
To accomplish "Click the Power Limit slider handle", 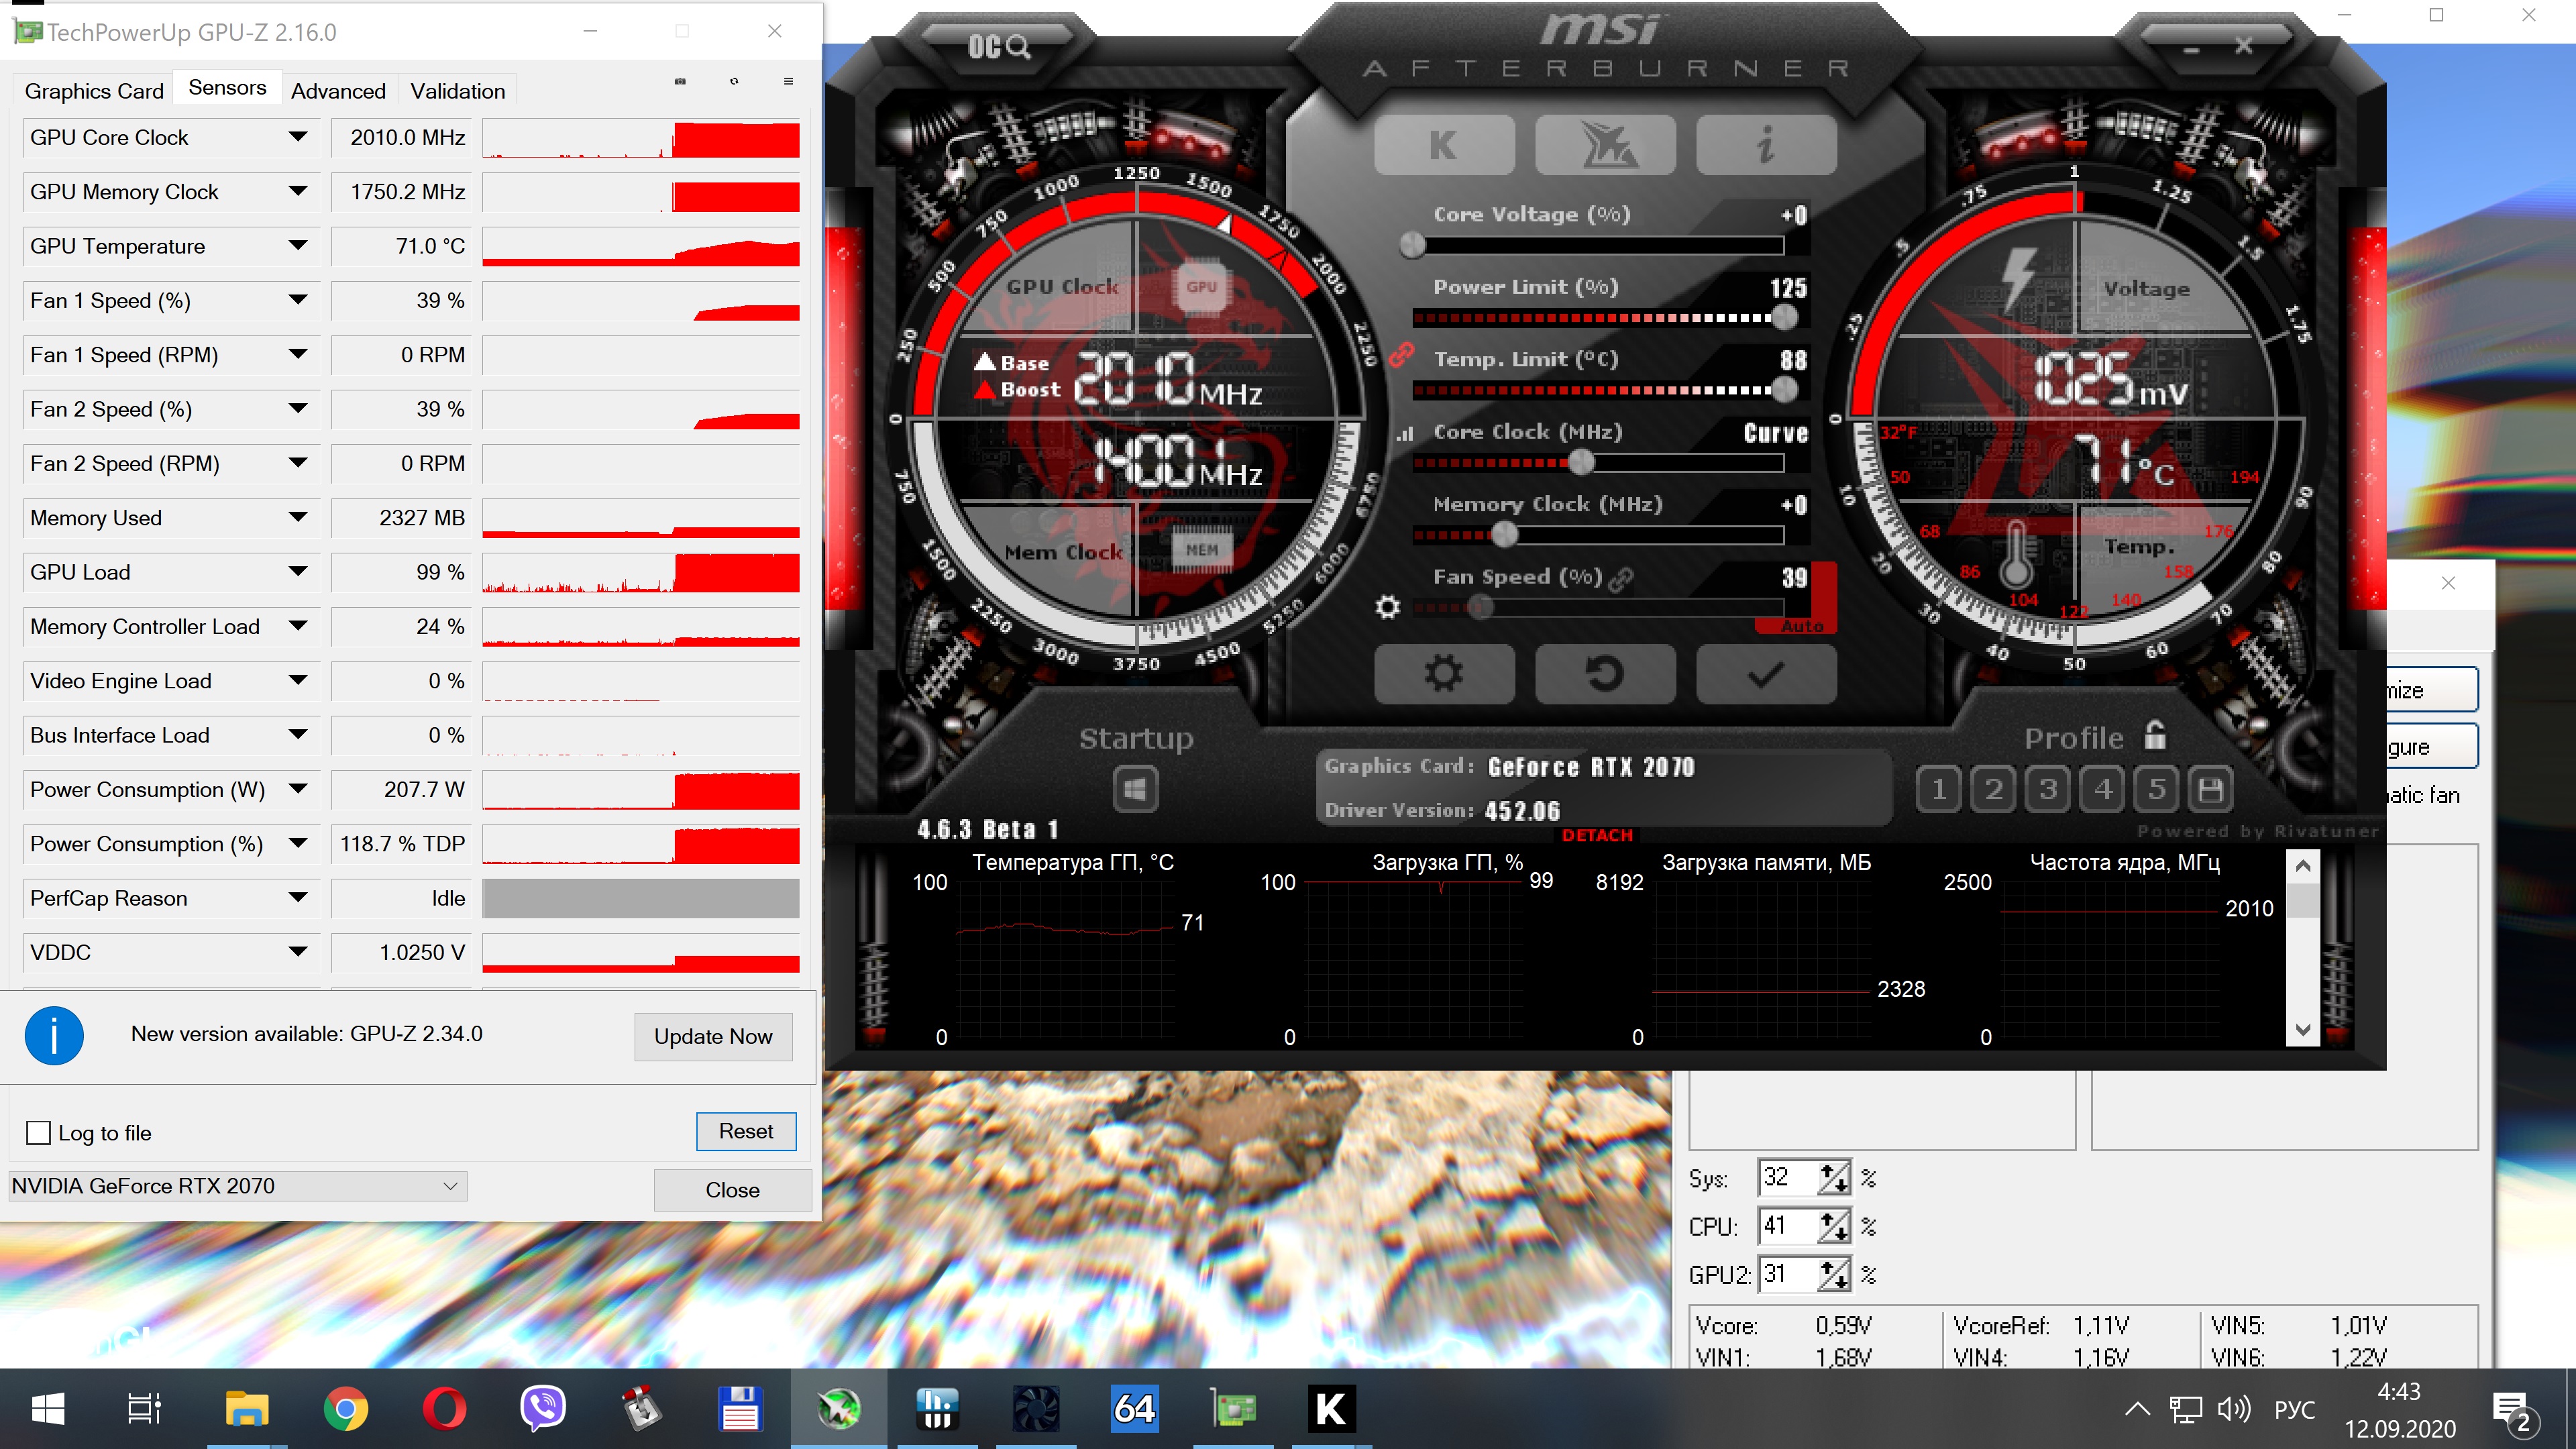I will pos(1784,318).
